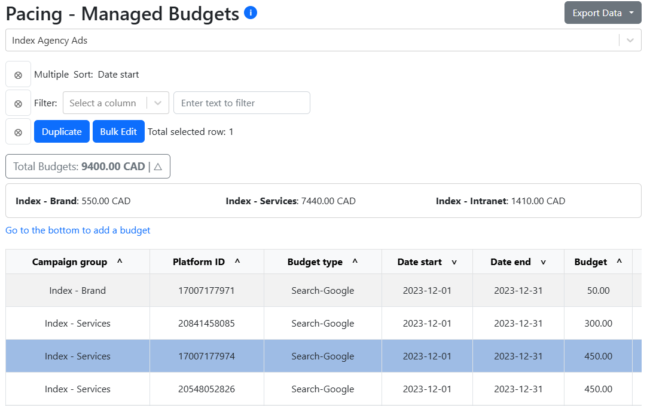Collapse Total Budgets with triangle icon
The width and height of the screenshot is (650, 406).
pos(158,167)
